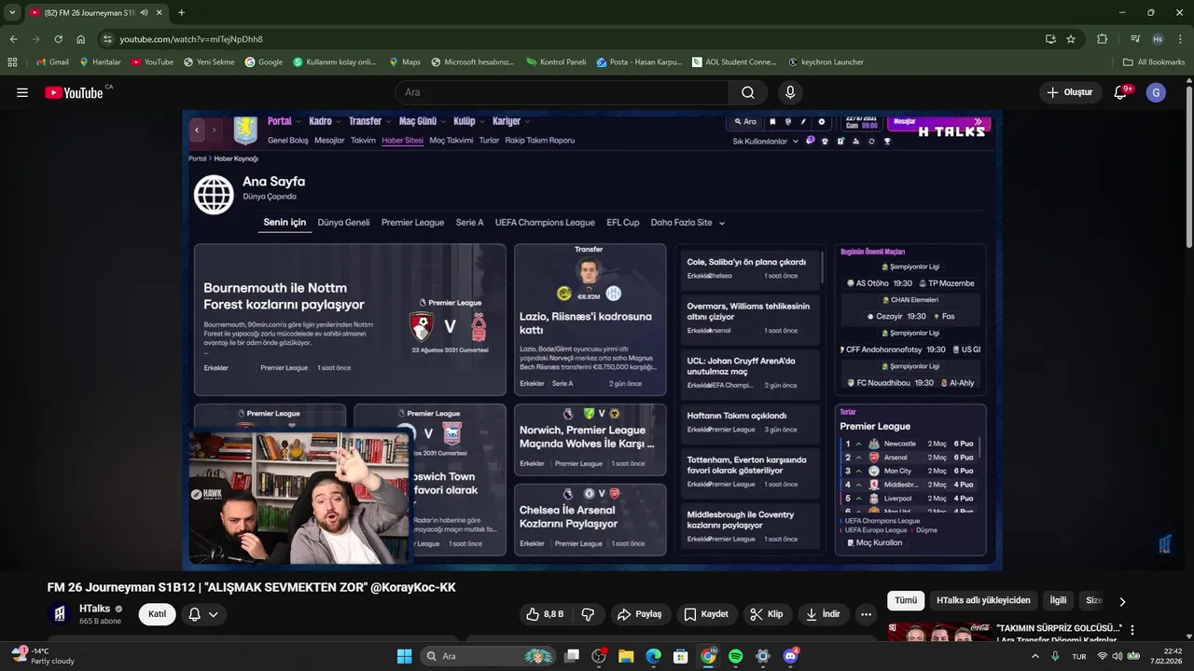Click Chrome home button
This screenshot has height=671, width=1194.
[81, 39]
